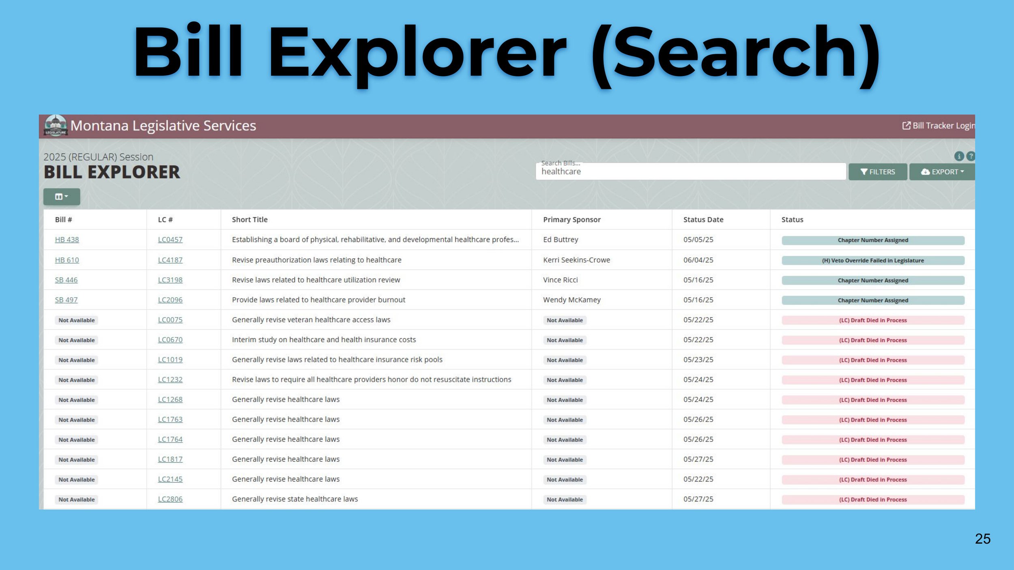Screen dimensions: 1014x570
Task: Click Chapter Number Assigned badge for HB 438
Action: [873, 240]
